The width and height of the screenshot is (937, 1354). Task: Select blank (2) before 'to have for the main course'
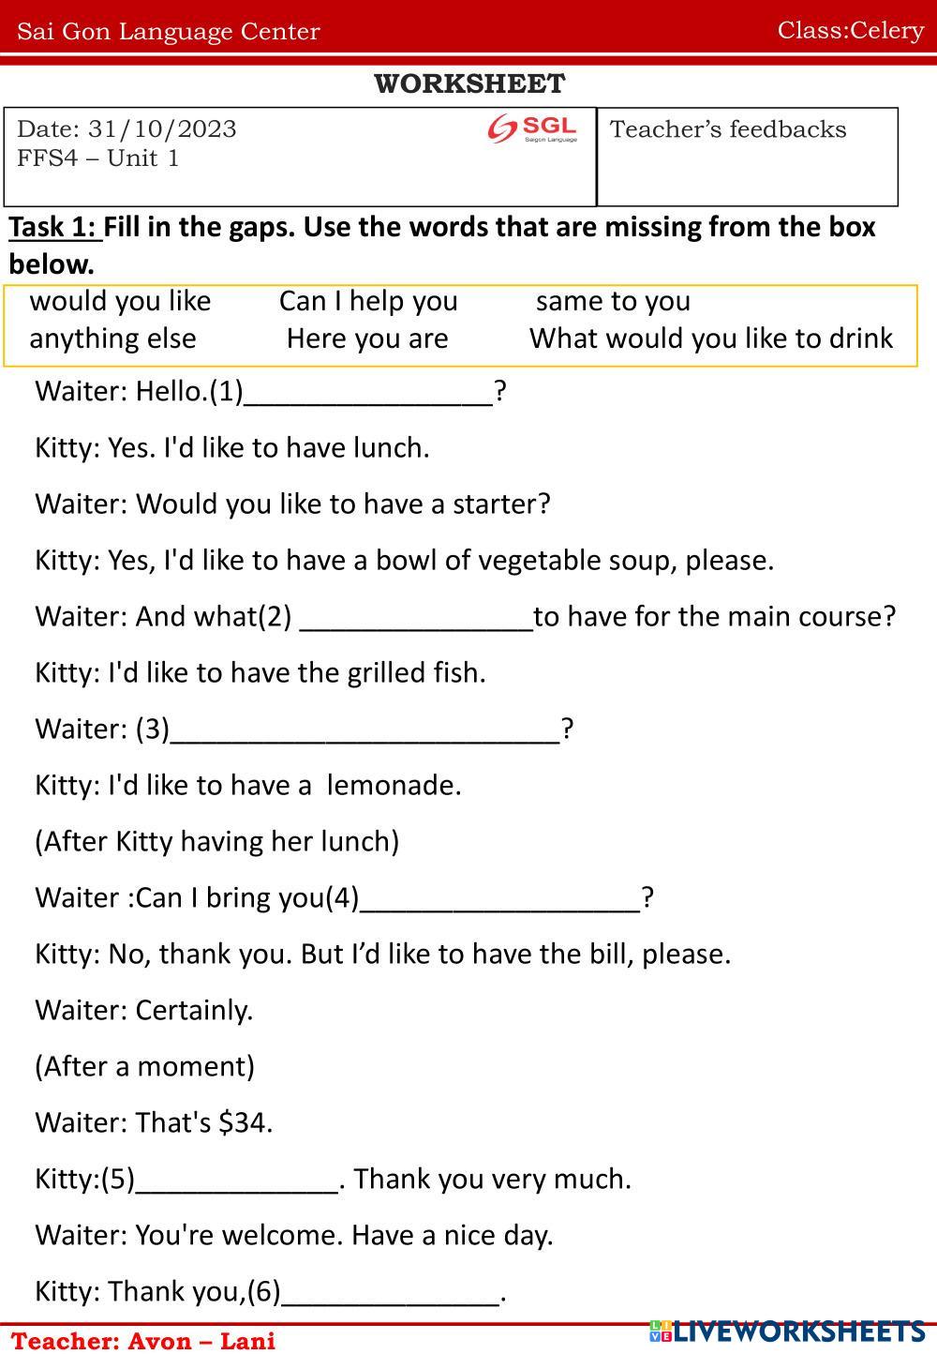pyautogui.click(x=416, y=617)
